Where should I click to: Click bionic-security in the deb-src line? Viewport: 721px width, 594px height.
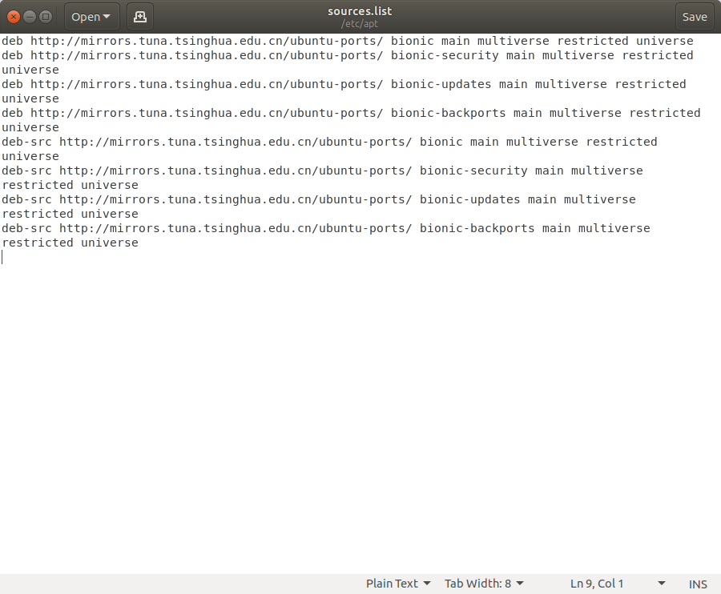pos(473,171)
